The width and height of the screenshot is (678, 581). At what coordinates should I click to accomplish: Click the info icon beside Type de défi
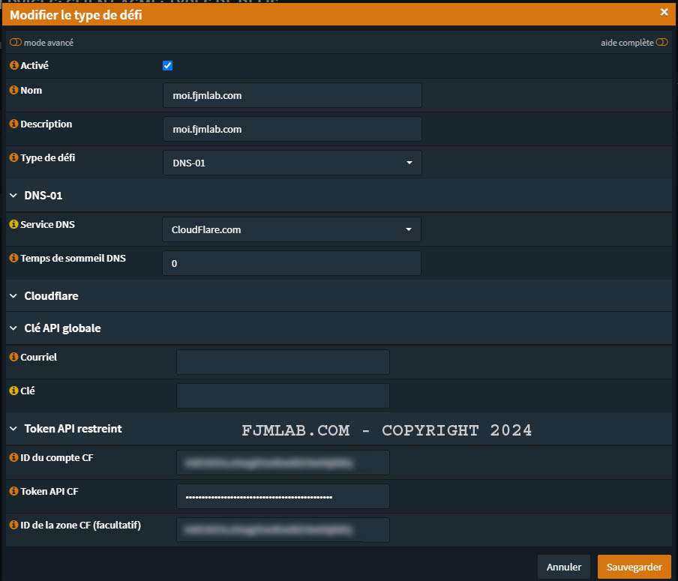coord(13,158)
